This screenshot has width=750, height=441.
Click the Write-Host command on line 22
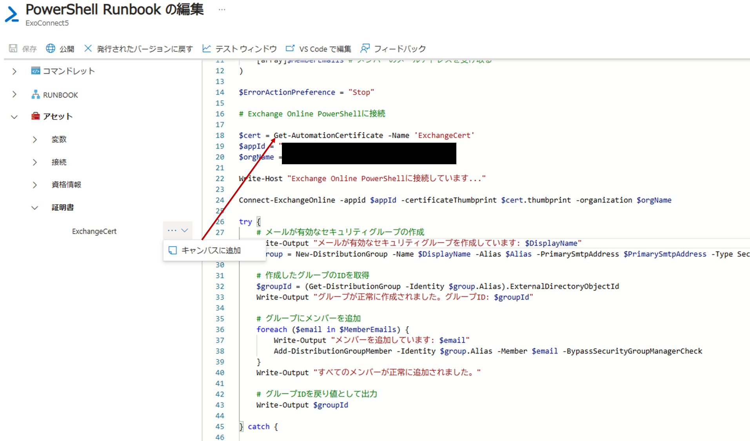point(261,178)
